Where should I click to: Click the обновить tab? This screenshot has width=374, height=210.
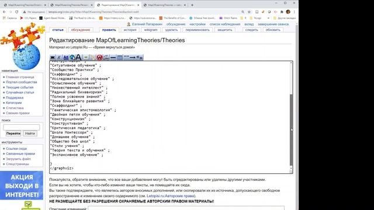click(273, 30)
